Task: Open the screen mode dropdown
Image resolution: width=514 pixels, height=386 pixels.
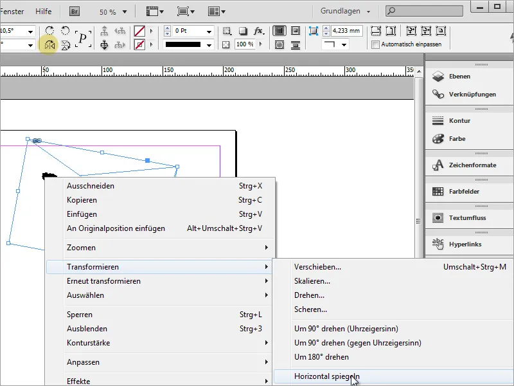Action: (x=186, y=12)
